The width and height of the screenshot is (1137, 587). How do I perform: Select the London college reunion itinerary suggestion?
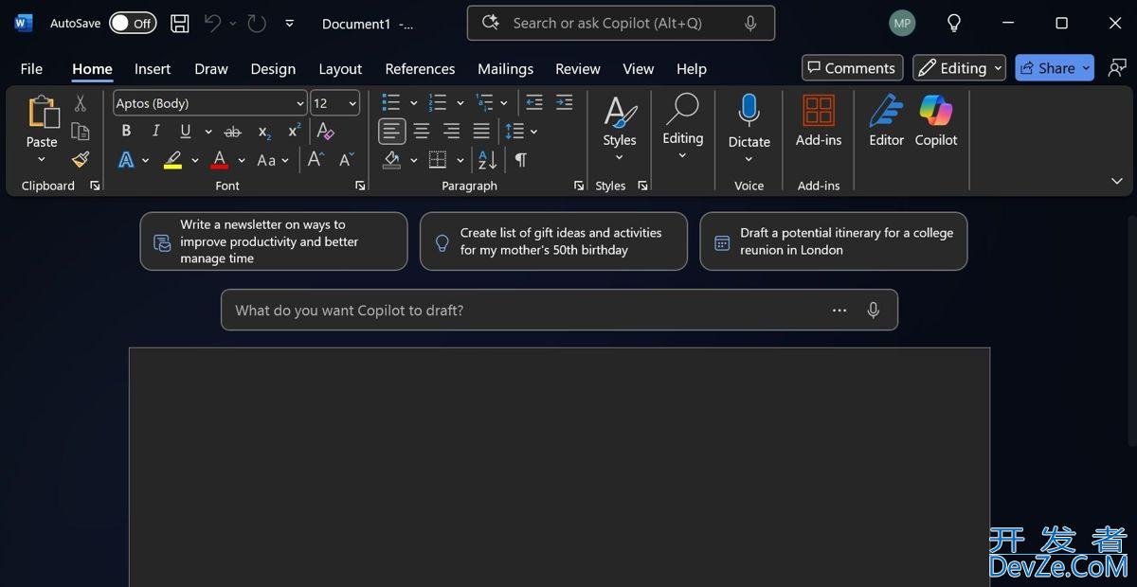pyautogui.click(x=834, y=241)
